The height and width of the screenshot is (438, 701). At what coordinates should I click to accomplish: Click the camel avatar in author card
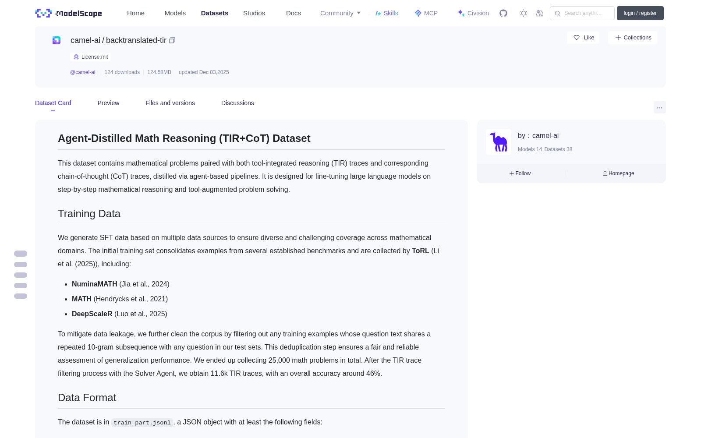click(499, 142)
